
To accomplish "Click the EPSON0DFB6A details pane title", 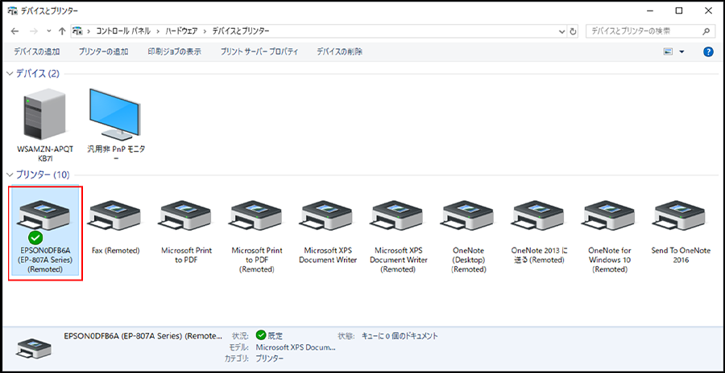I will 143,336.
